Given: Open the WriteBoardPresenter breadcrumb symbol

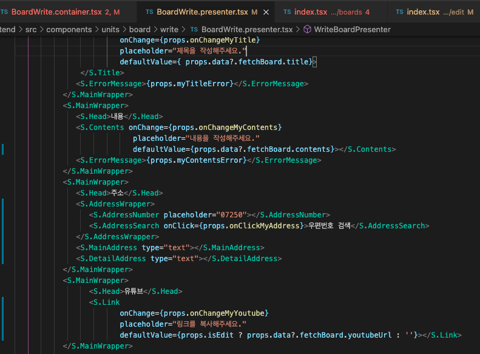Looking at the screenshot, I should click(x=353, y=29).
